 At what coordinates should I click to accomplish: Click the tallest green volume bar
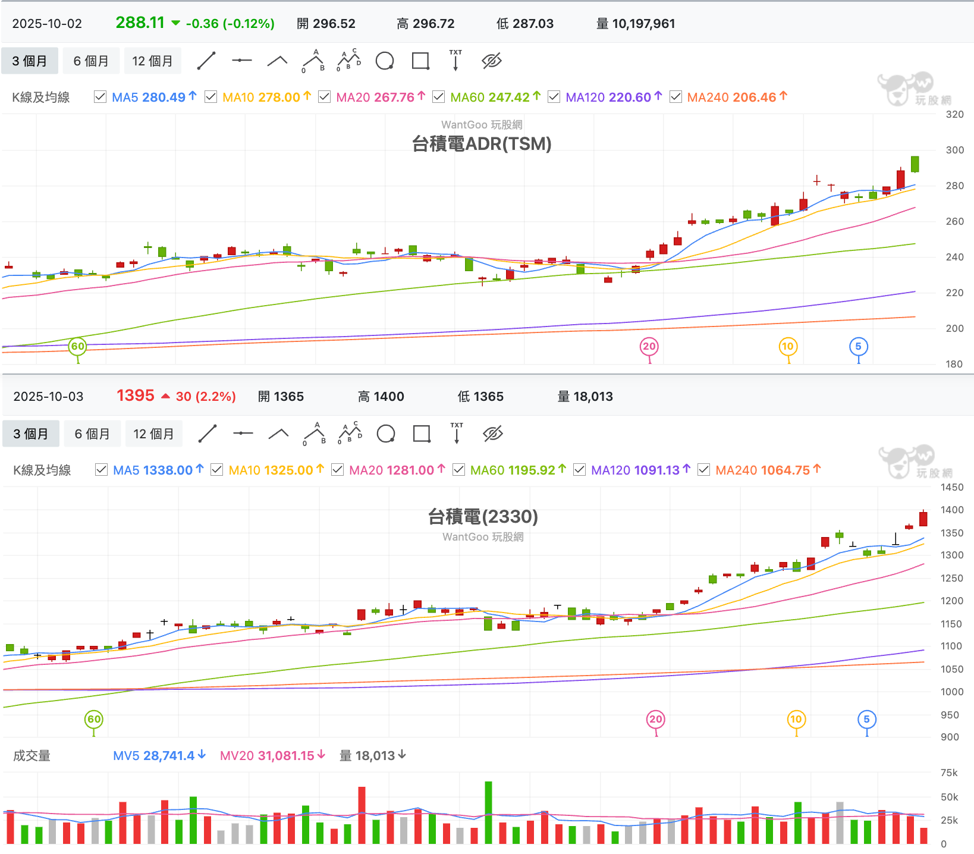click(489, 812)
